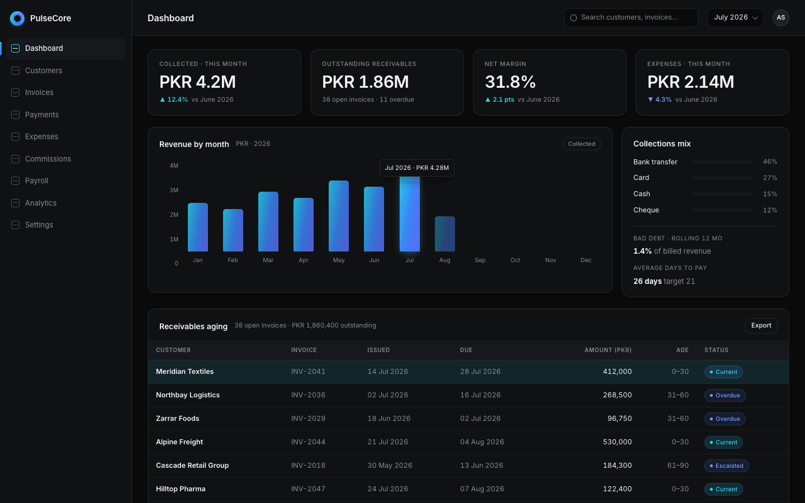805x503 pixels.
Task: Click the Collected chart filter pill
Action: [x=581, y=144]
